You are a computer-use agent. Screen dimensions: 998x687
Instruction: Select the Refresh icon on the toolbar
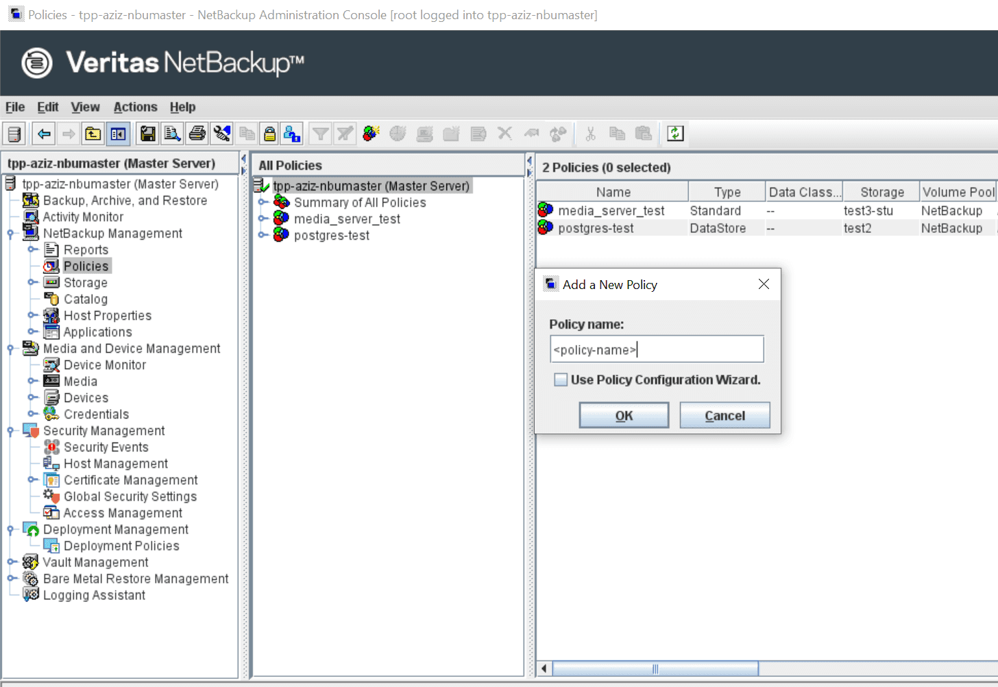click(x=674, y=133)
